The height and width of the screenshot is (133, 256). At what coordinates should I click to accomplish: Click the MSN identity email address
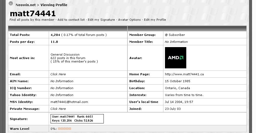[x=69, y=102]
